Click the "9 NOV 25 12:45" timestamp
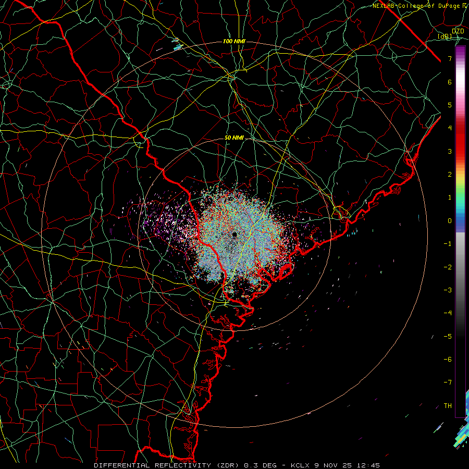 [347, 465]
